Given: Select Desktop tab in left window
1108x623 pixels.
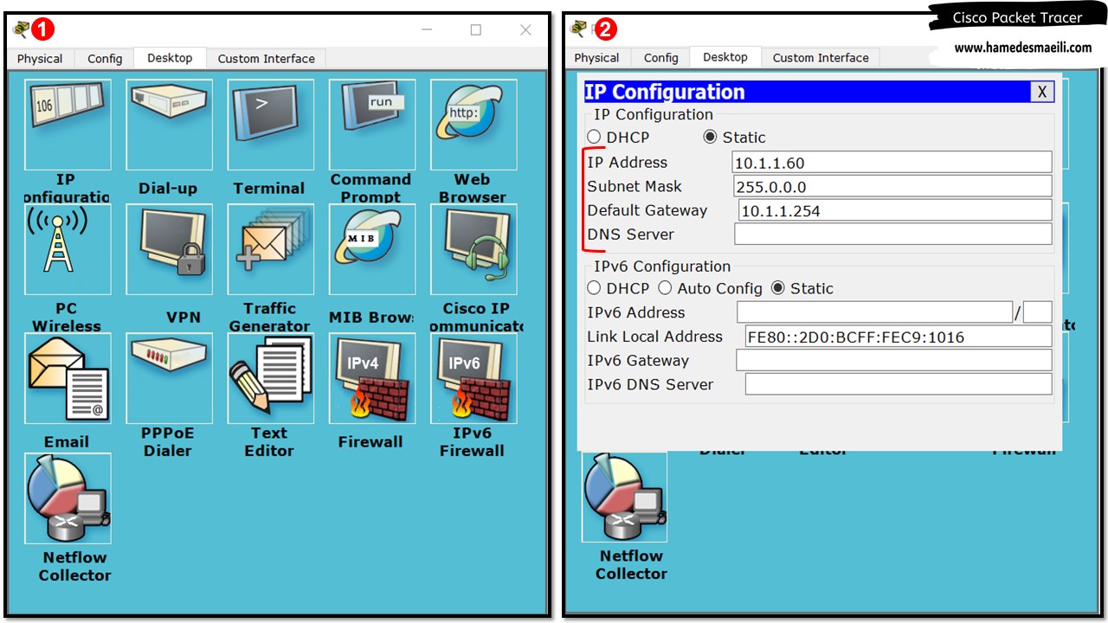Looking at the screenshot, I should (x=170, y=58).
